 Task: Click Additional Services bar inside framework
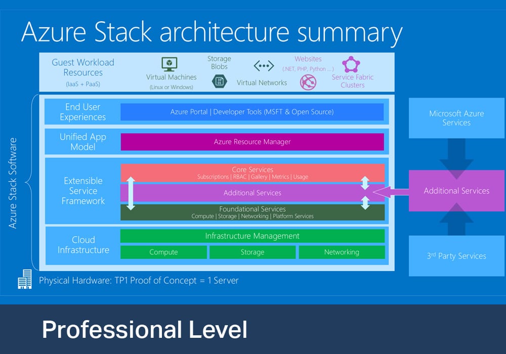click(252, 193)
